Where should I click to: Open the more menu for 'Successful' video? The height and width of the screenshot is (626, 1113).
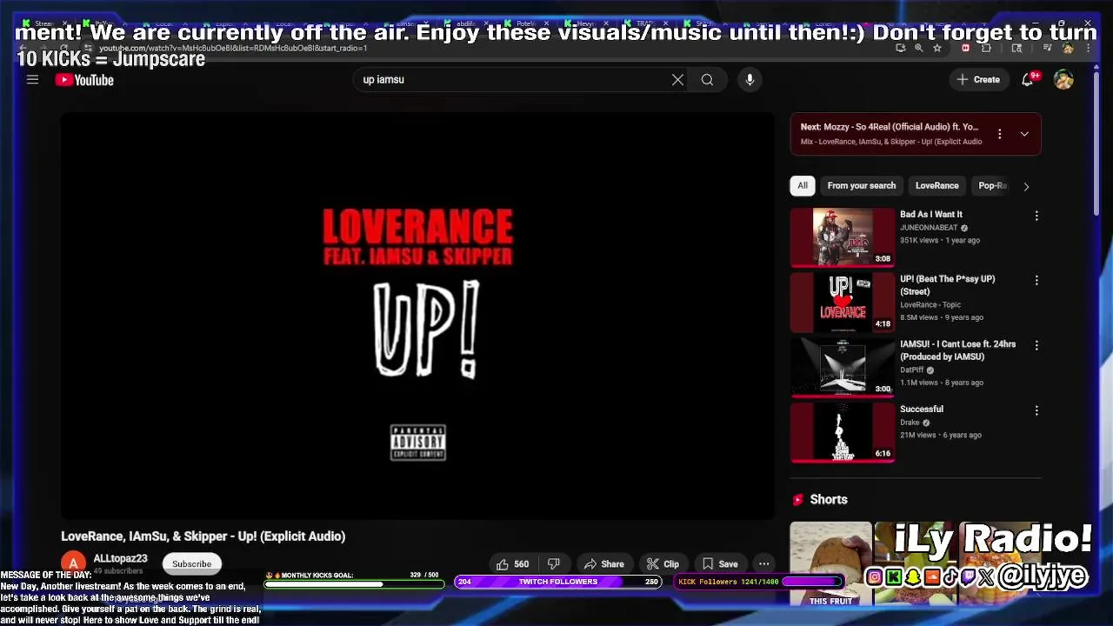(1036, 410)
